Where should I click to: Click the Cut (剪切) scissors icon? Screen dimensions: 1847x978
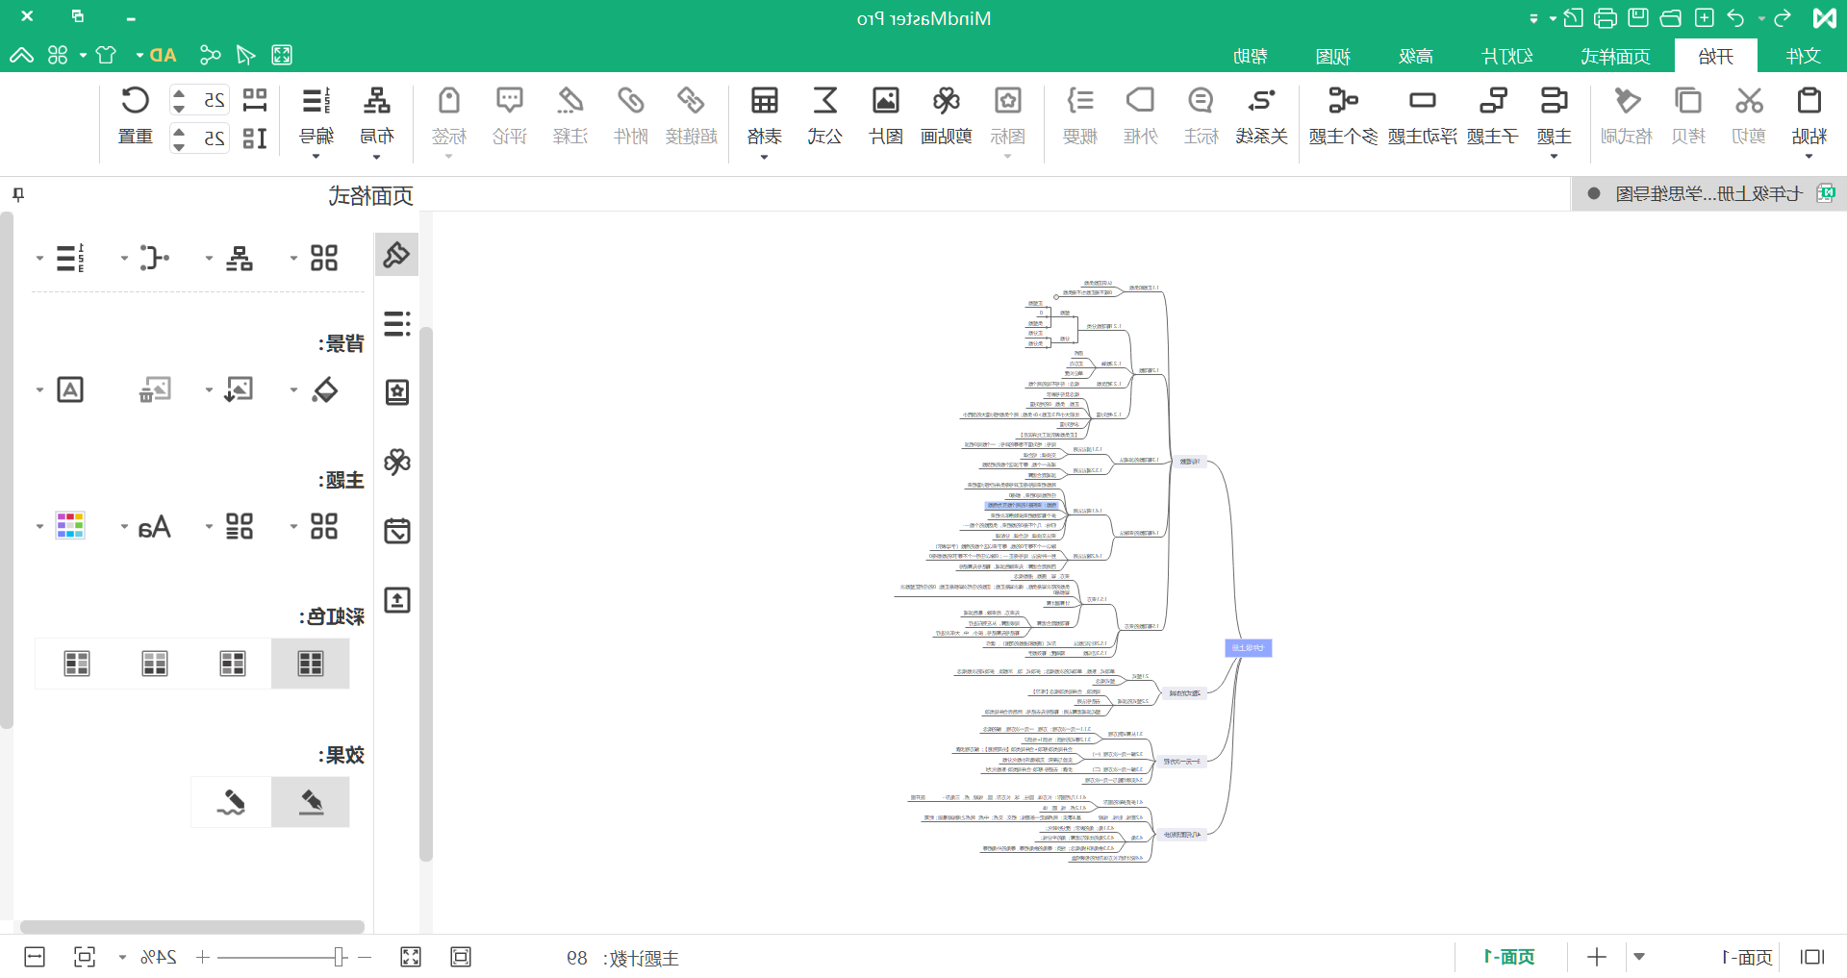(1749, 101)
